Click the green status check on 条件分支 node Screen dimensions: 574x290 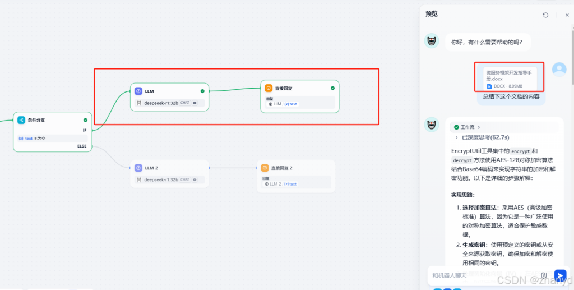[85, 120]
